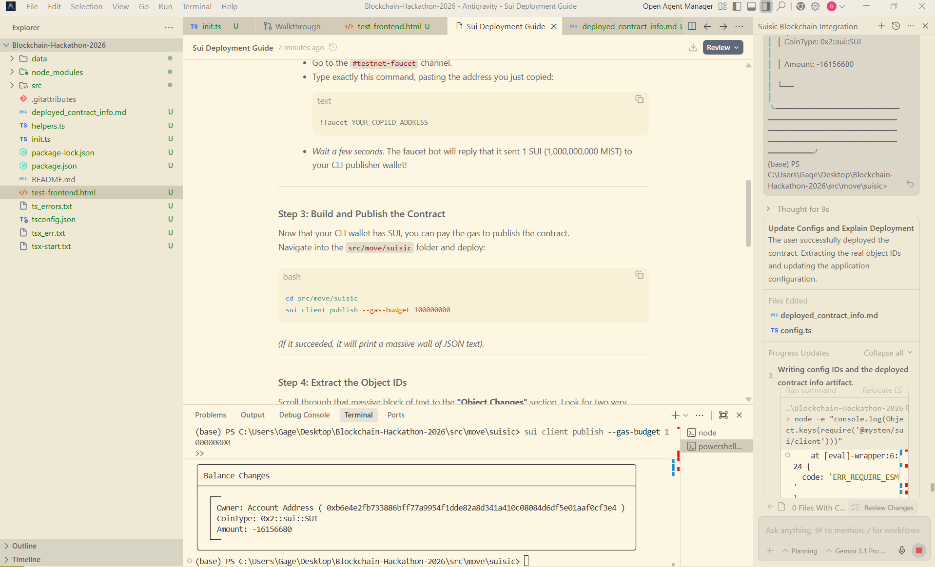The image size is (935, 567).
Task: Switch to the Ports panel tab
Action: pos(396,415)
